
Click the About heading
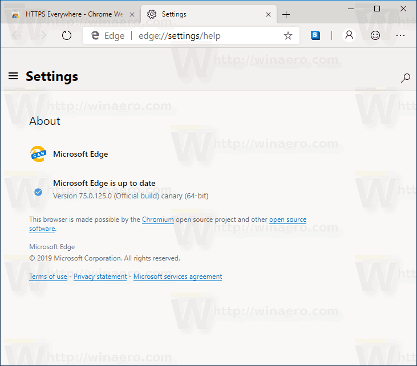click(44, 121)
